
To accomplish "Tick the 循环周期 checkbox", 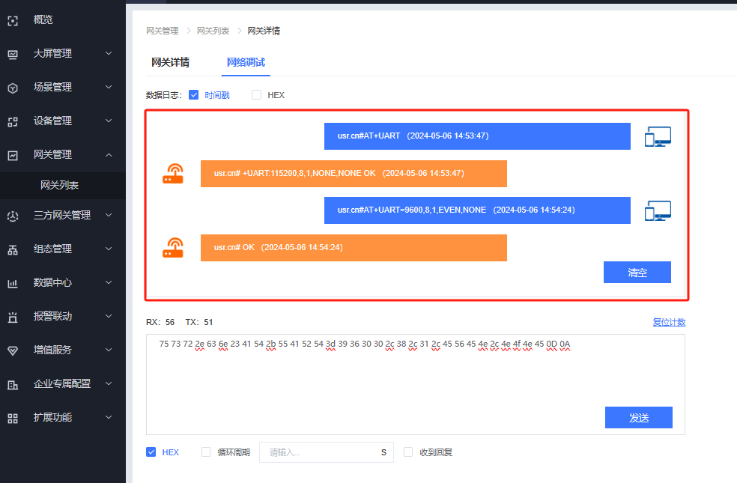I will click(x=206, y=452).
